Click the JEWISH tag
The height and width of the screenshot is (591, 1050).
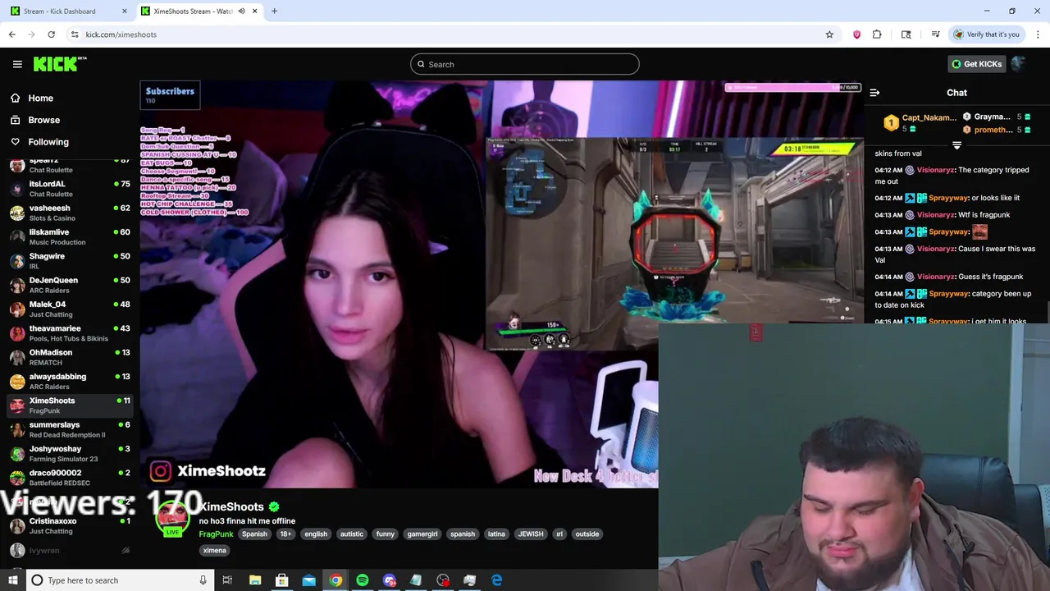531,534
